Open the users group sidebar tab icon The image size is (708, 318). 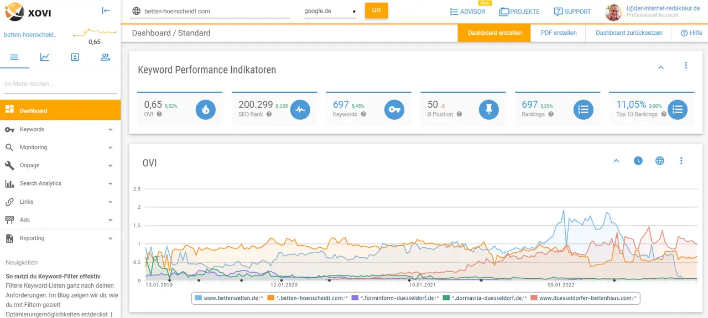(105, 57)
